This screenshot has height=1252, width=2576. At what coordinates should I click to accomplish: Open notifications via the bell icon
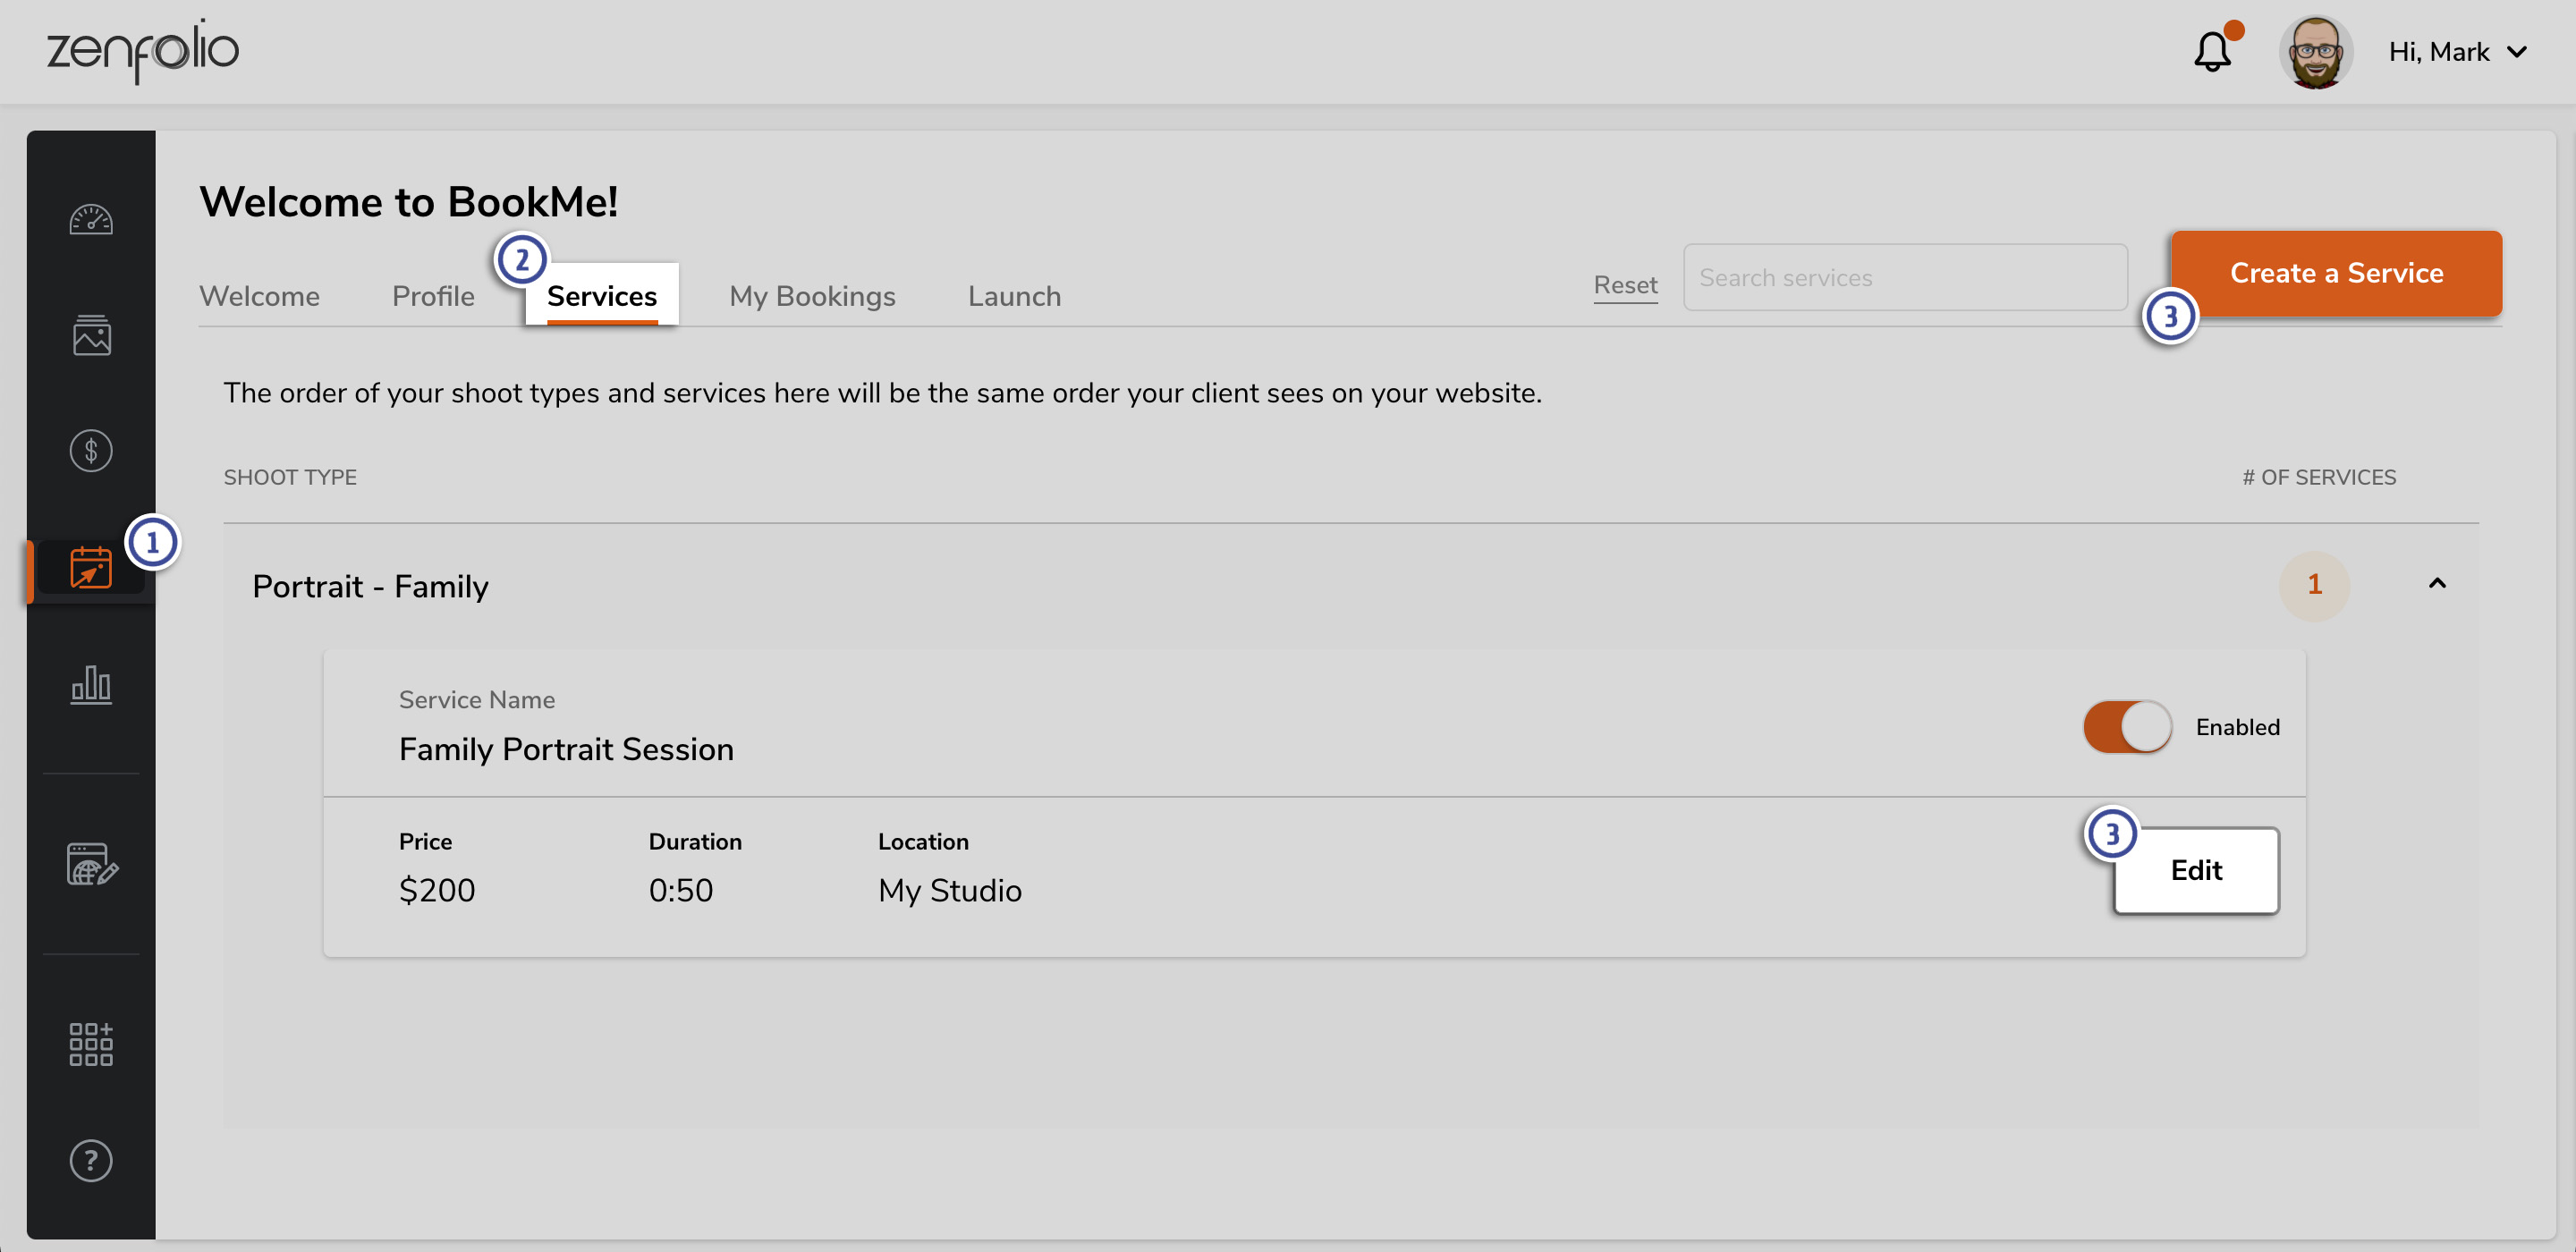2212,51
